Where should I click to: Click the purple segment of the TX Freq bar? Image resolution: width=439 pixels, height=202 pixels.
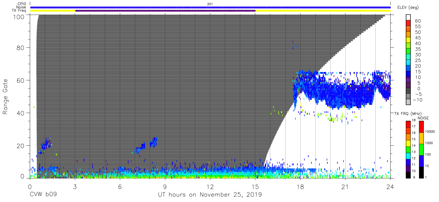point(165,11)
